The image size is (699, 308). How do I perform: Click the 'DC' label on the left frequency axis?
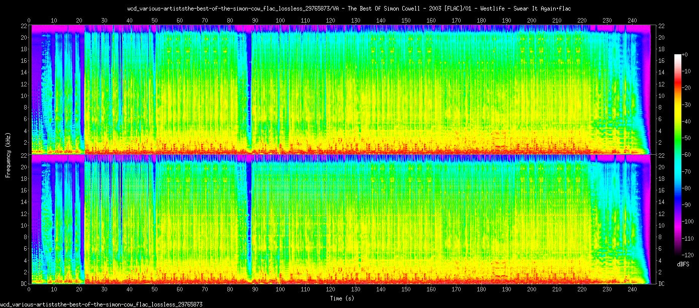(x=23, y=283)
